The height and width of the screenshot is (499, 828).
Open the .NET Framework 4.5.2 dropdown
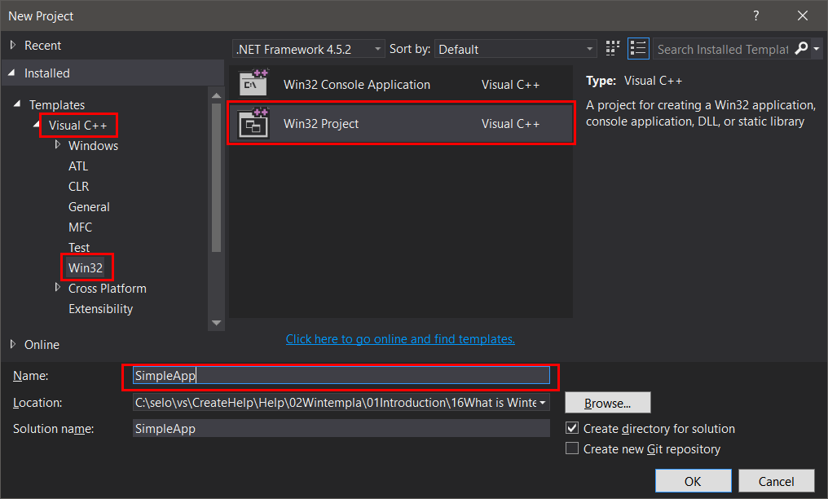308,49
